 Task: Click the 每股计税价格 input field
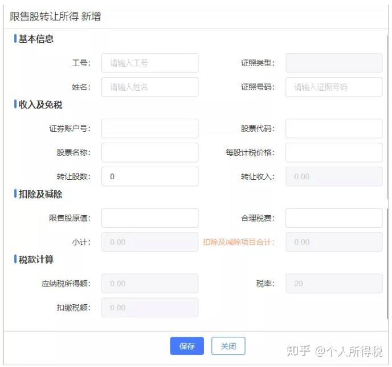(x=334, y=152)
